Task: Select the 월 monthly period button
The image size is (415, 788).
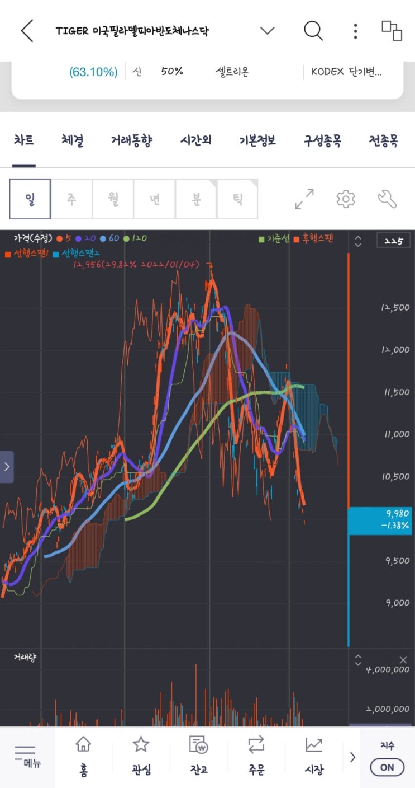Action: click(x=113, y=199)
